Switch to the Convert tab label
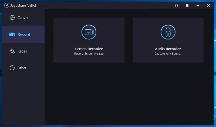The width and height of the screenshot is (216, 127). pos(23,18)
